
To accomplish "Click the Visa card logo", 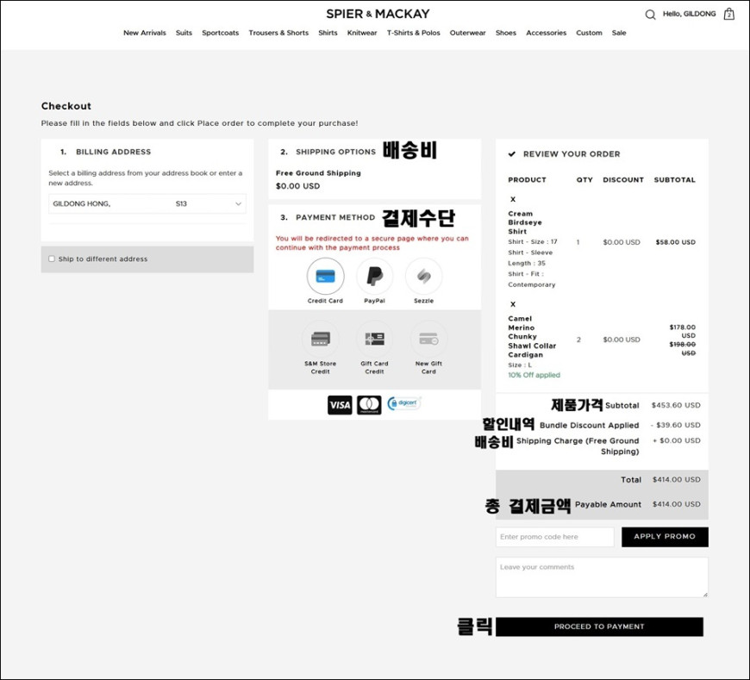I will tap(340, 405).
